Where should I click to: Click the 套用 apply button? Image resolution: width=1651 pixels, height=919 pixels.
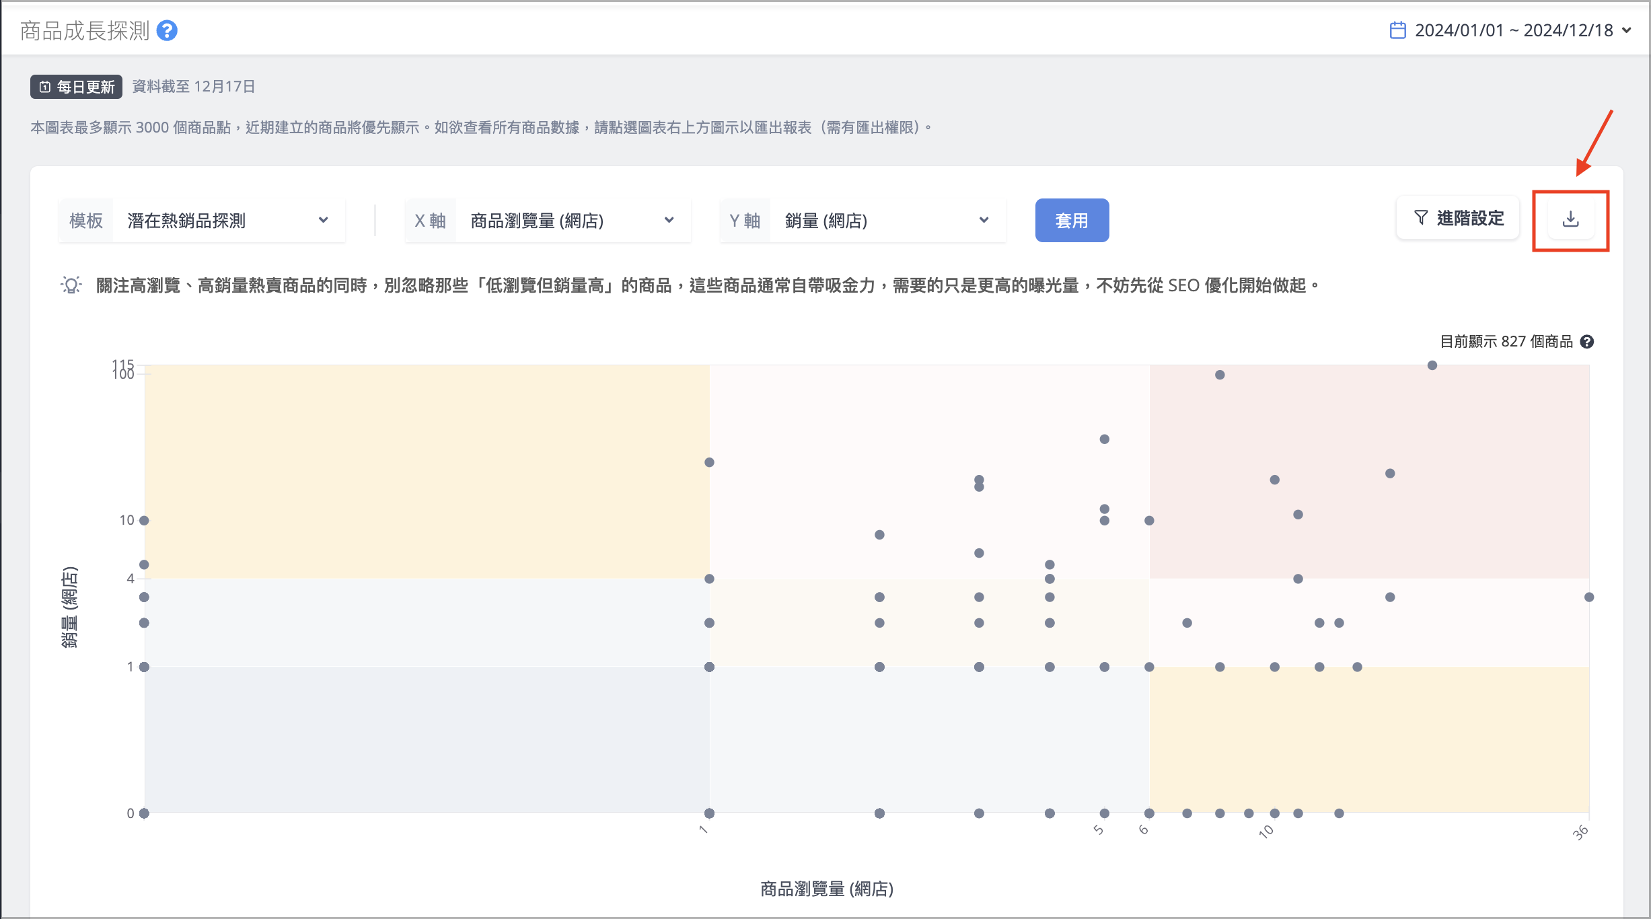(1072, 221)
